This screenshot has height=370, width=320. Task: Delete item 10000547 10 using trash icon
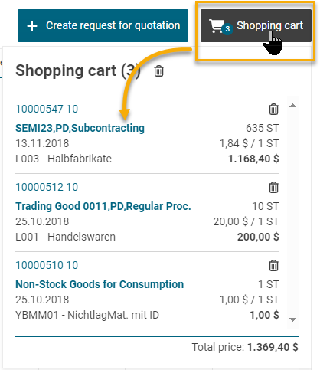click(273, 110)
